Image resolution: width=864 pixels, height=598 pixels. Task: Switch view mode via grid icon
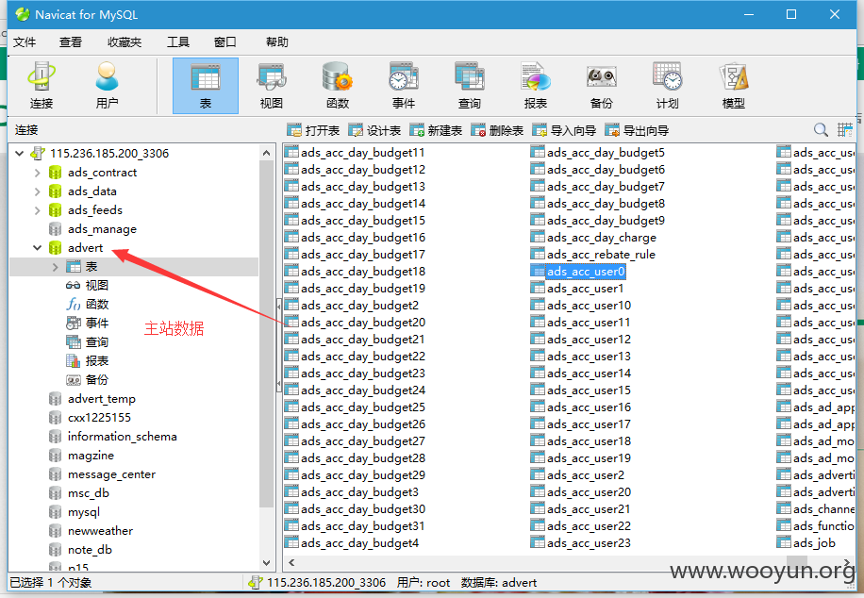click(x=844, y=130)
